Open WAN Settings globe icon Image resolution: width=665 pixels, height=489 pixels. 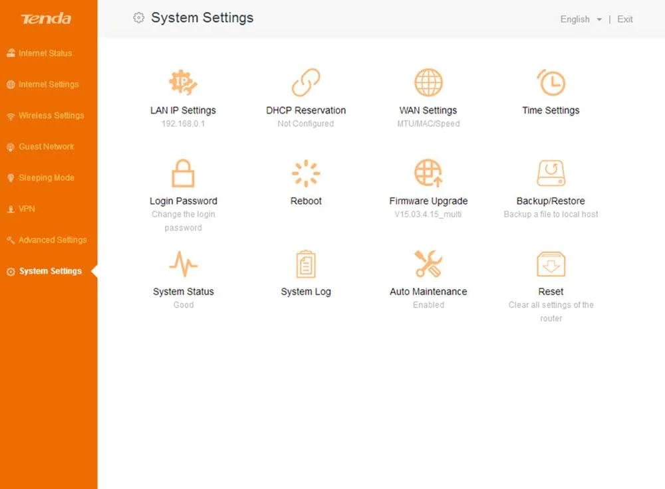click(428, 83)
